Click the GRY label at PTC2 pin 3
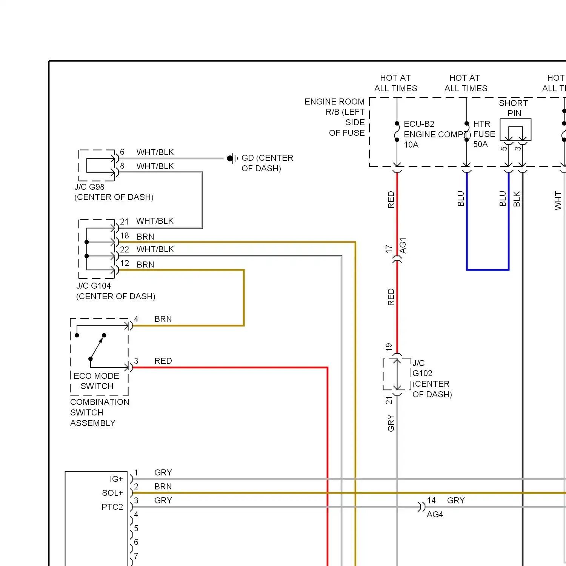This screenshot has width=566, height=566. [163, 500]
